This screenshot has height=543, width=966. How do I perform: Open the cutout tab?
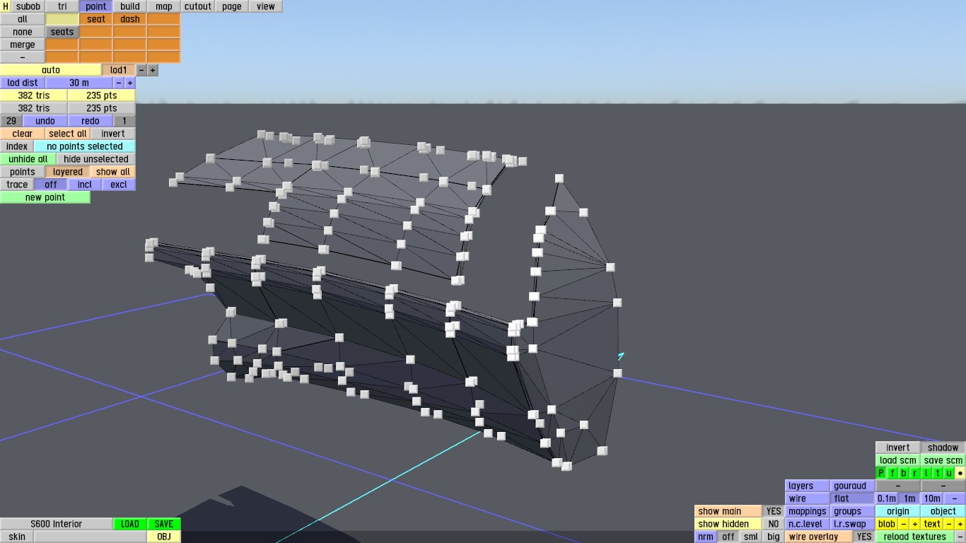tap(198, 6)
